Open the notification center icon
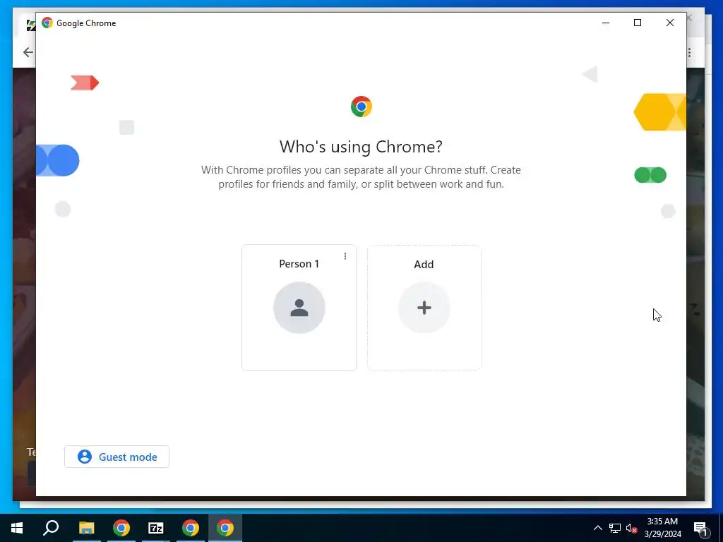The width and height of the screenshot is (723, 542). (x=700, y=528)
